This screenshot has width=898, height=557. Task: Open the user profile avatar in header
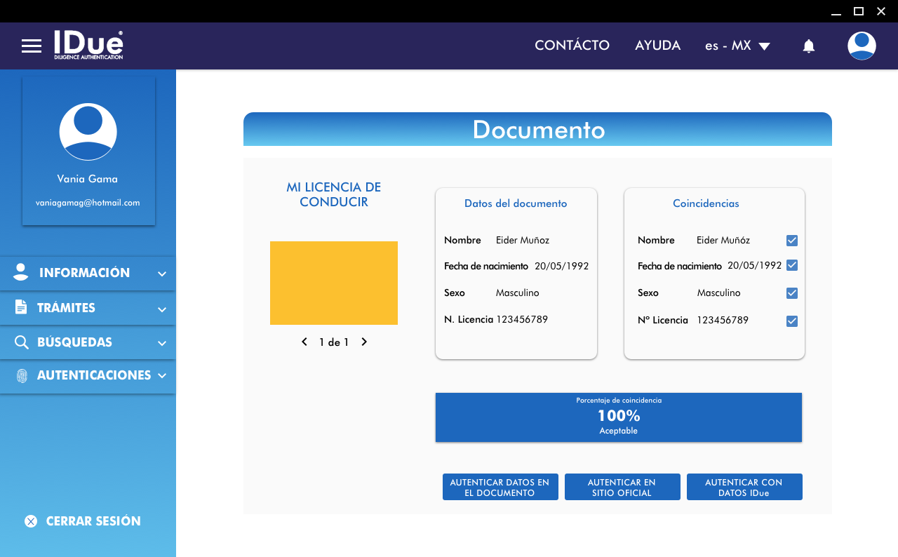pyautogui.click(x=862, y=46)
